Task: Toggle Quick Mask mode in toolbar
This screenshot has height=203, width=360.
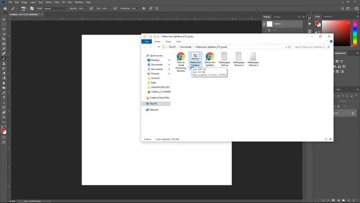Action: tap(4, 138)
